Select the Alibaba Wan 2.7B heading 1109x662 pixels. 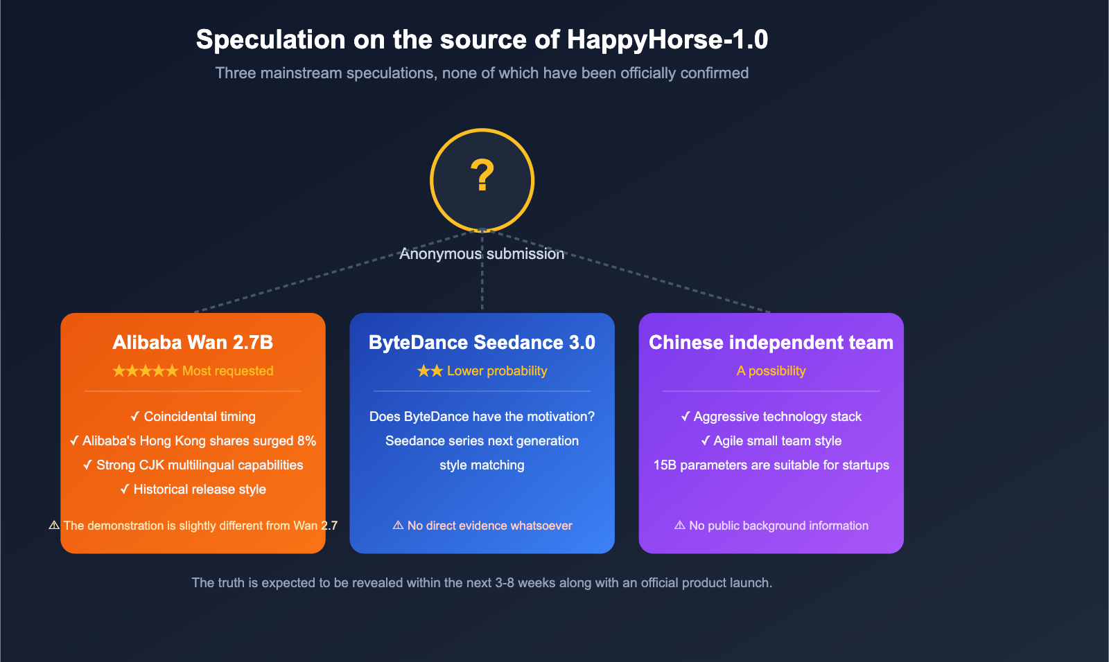click(x=192, y=342)
